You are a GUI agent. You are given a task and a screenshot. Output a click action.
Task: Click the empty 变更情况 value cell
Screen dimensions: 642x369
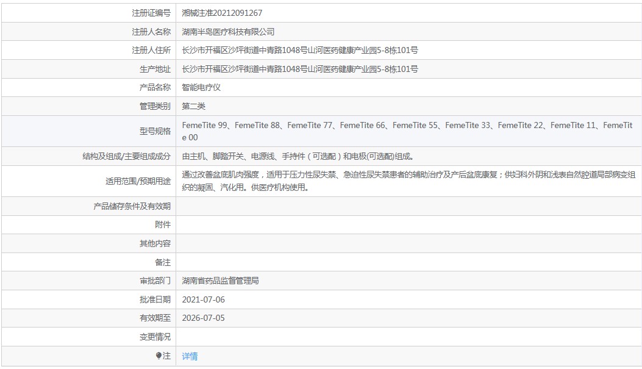click(x=408, y=337)
